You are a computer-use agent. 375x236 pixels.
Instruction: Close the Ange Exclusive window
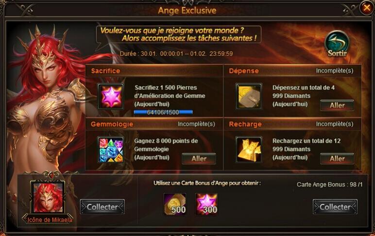click(366, 8)
